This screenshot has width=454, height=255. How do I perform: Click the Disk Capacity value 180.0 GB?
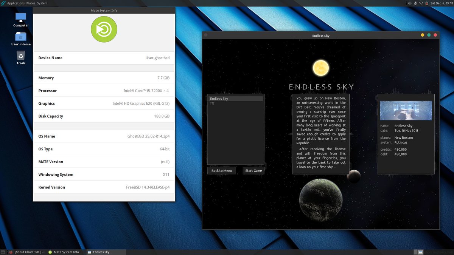[x=162, y=116]
